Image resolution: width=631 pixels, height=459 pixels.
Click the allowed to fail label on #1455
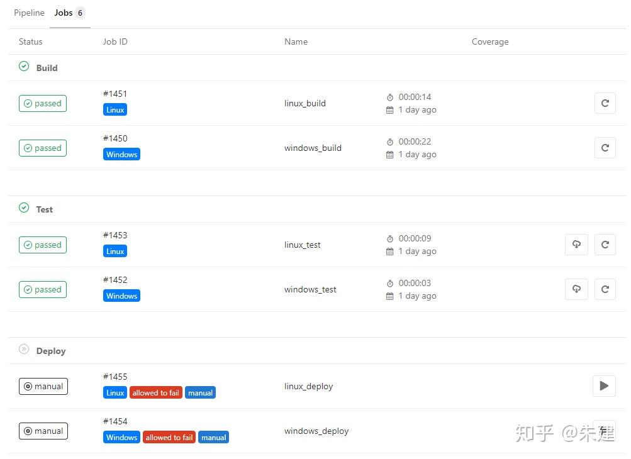coord(155,392)
